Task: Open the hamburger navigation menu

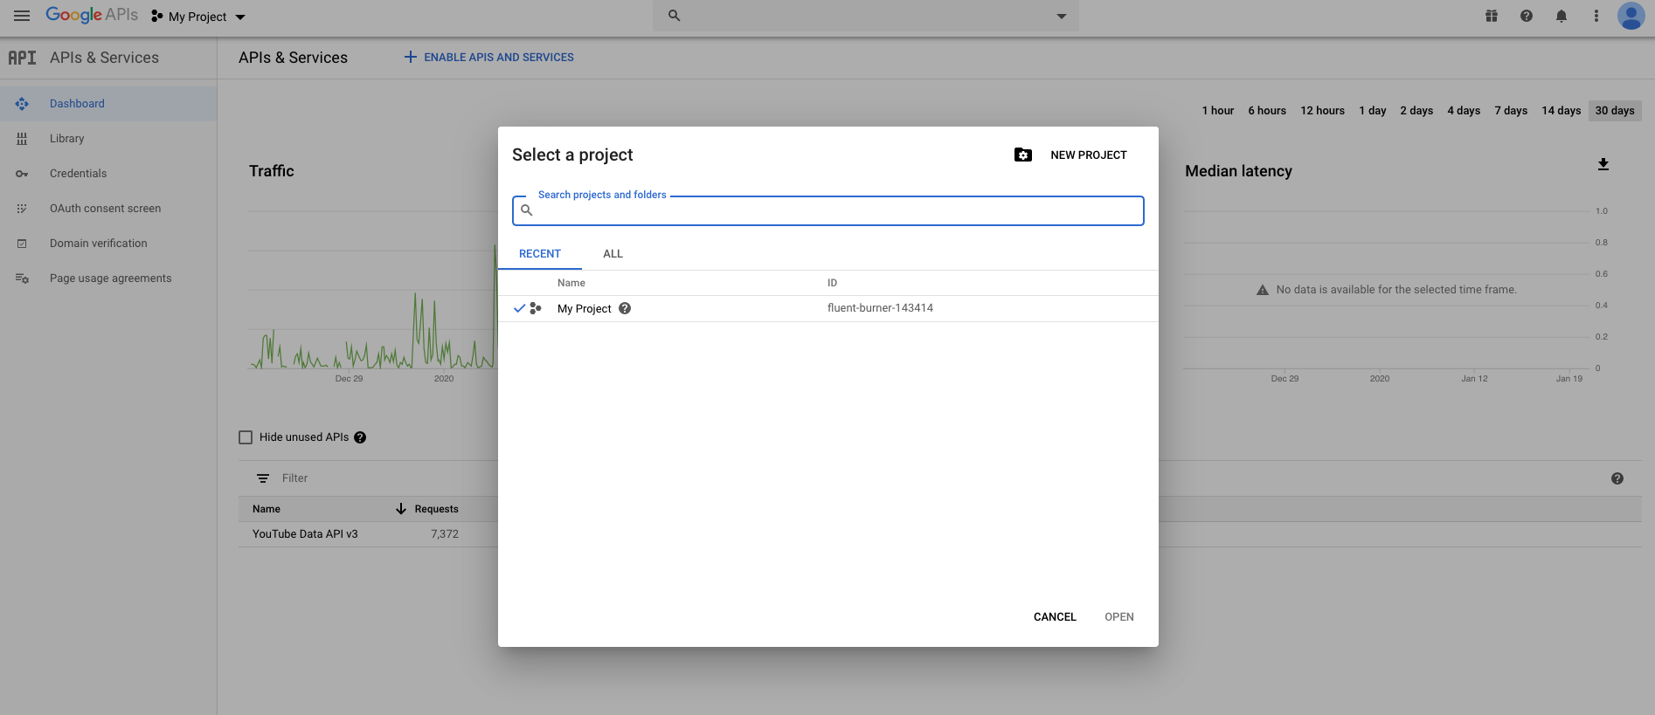Action: [x=22, y=16]
